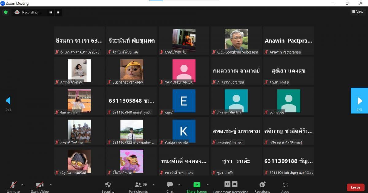Toggle Start Video on
The height and width of the screenshot is (193, 368).
(40, 185)
